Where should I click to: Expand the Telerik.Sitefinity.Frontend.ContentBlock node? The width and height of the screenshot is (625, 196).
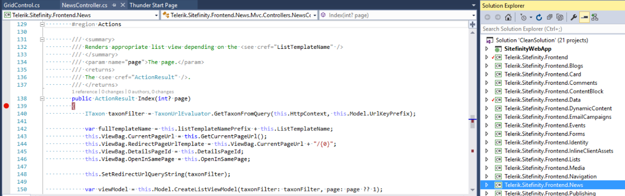pos(487,91)
